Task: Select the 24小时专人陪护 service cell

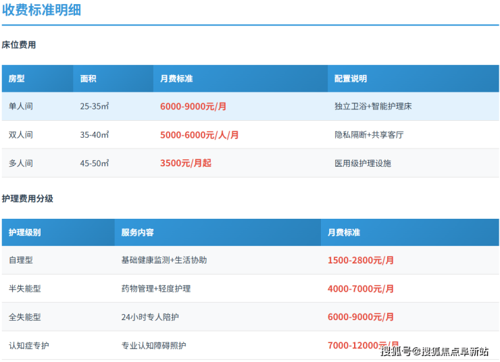Action: click(x=150, y=317)
